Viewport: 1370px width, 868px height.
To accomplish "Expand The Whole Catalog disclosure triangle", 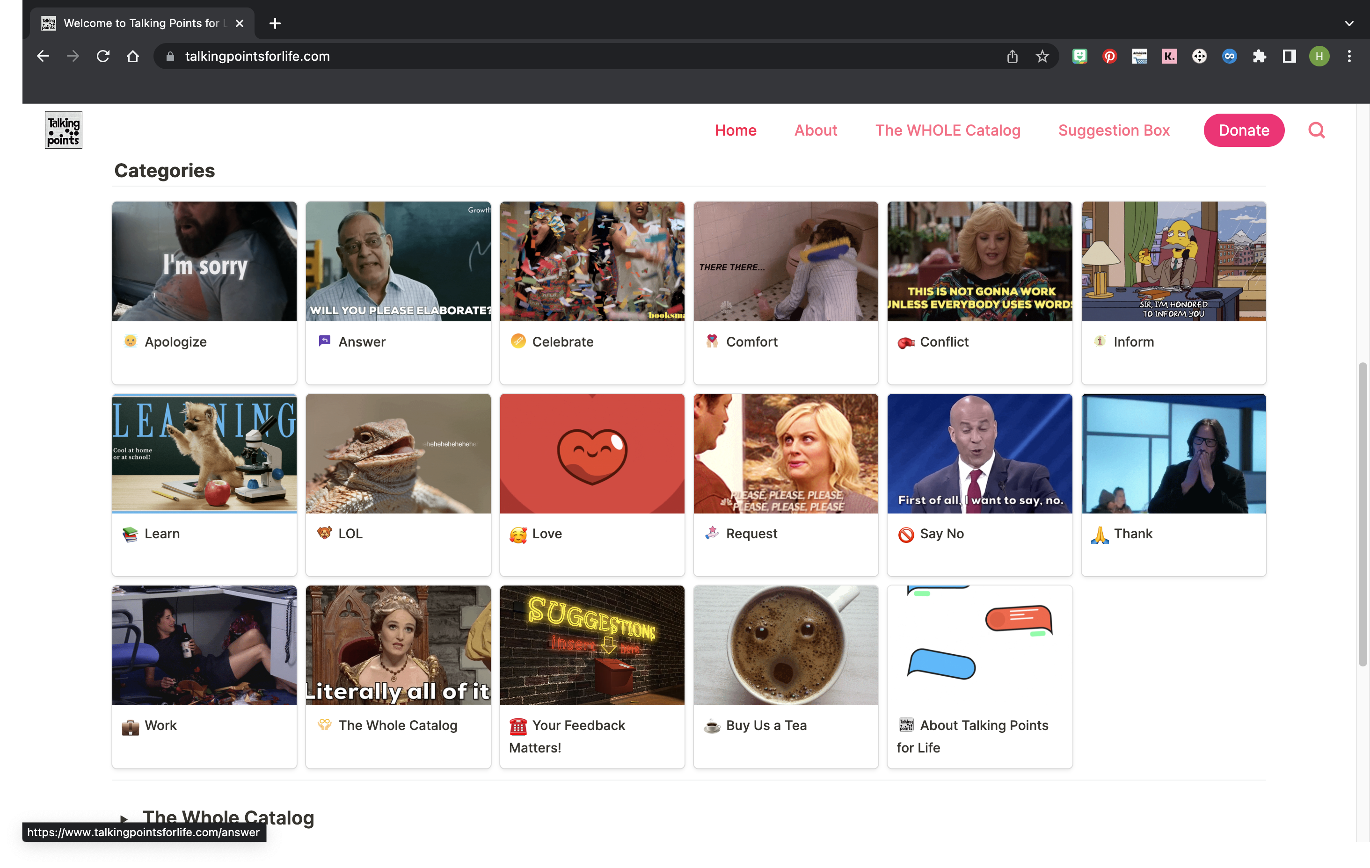I will point(124,818).
